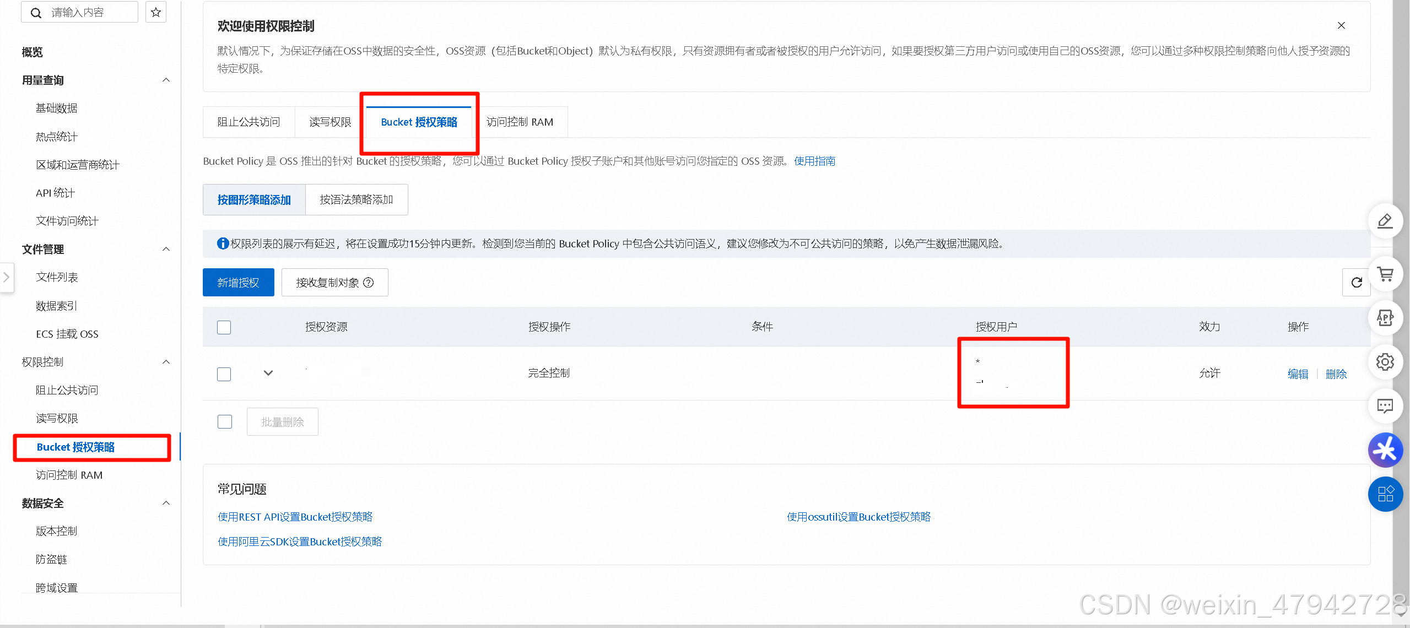Screen dimensions: 1410x628
Task: Click the help icon beside 接收复制对象
Action: coord(368,282)
